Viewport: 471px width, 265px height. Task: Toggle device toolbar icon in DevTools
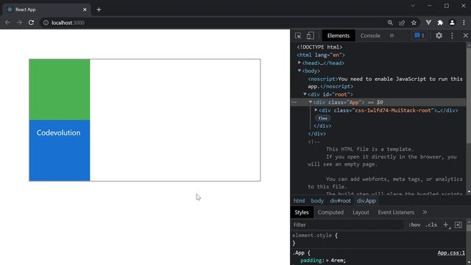311,36
